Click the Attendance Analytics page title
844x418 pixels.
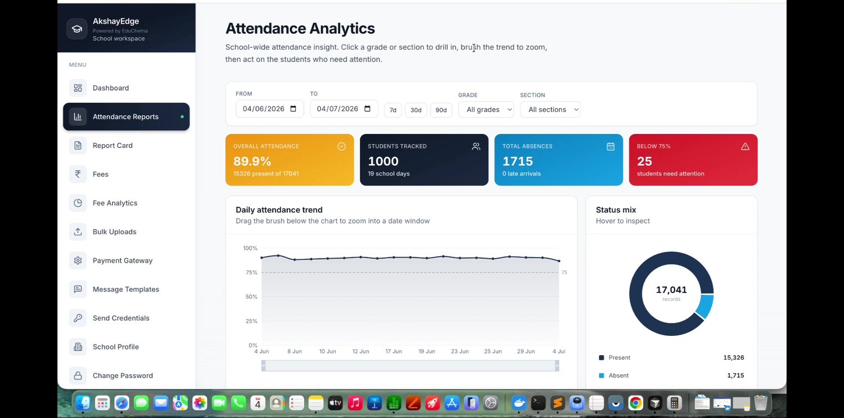(300, 29)
